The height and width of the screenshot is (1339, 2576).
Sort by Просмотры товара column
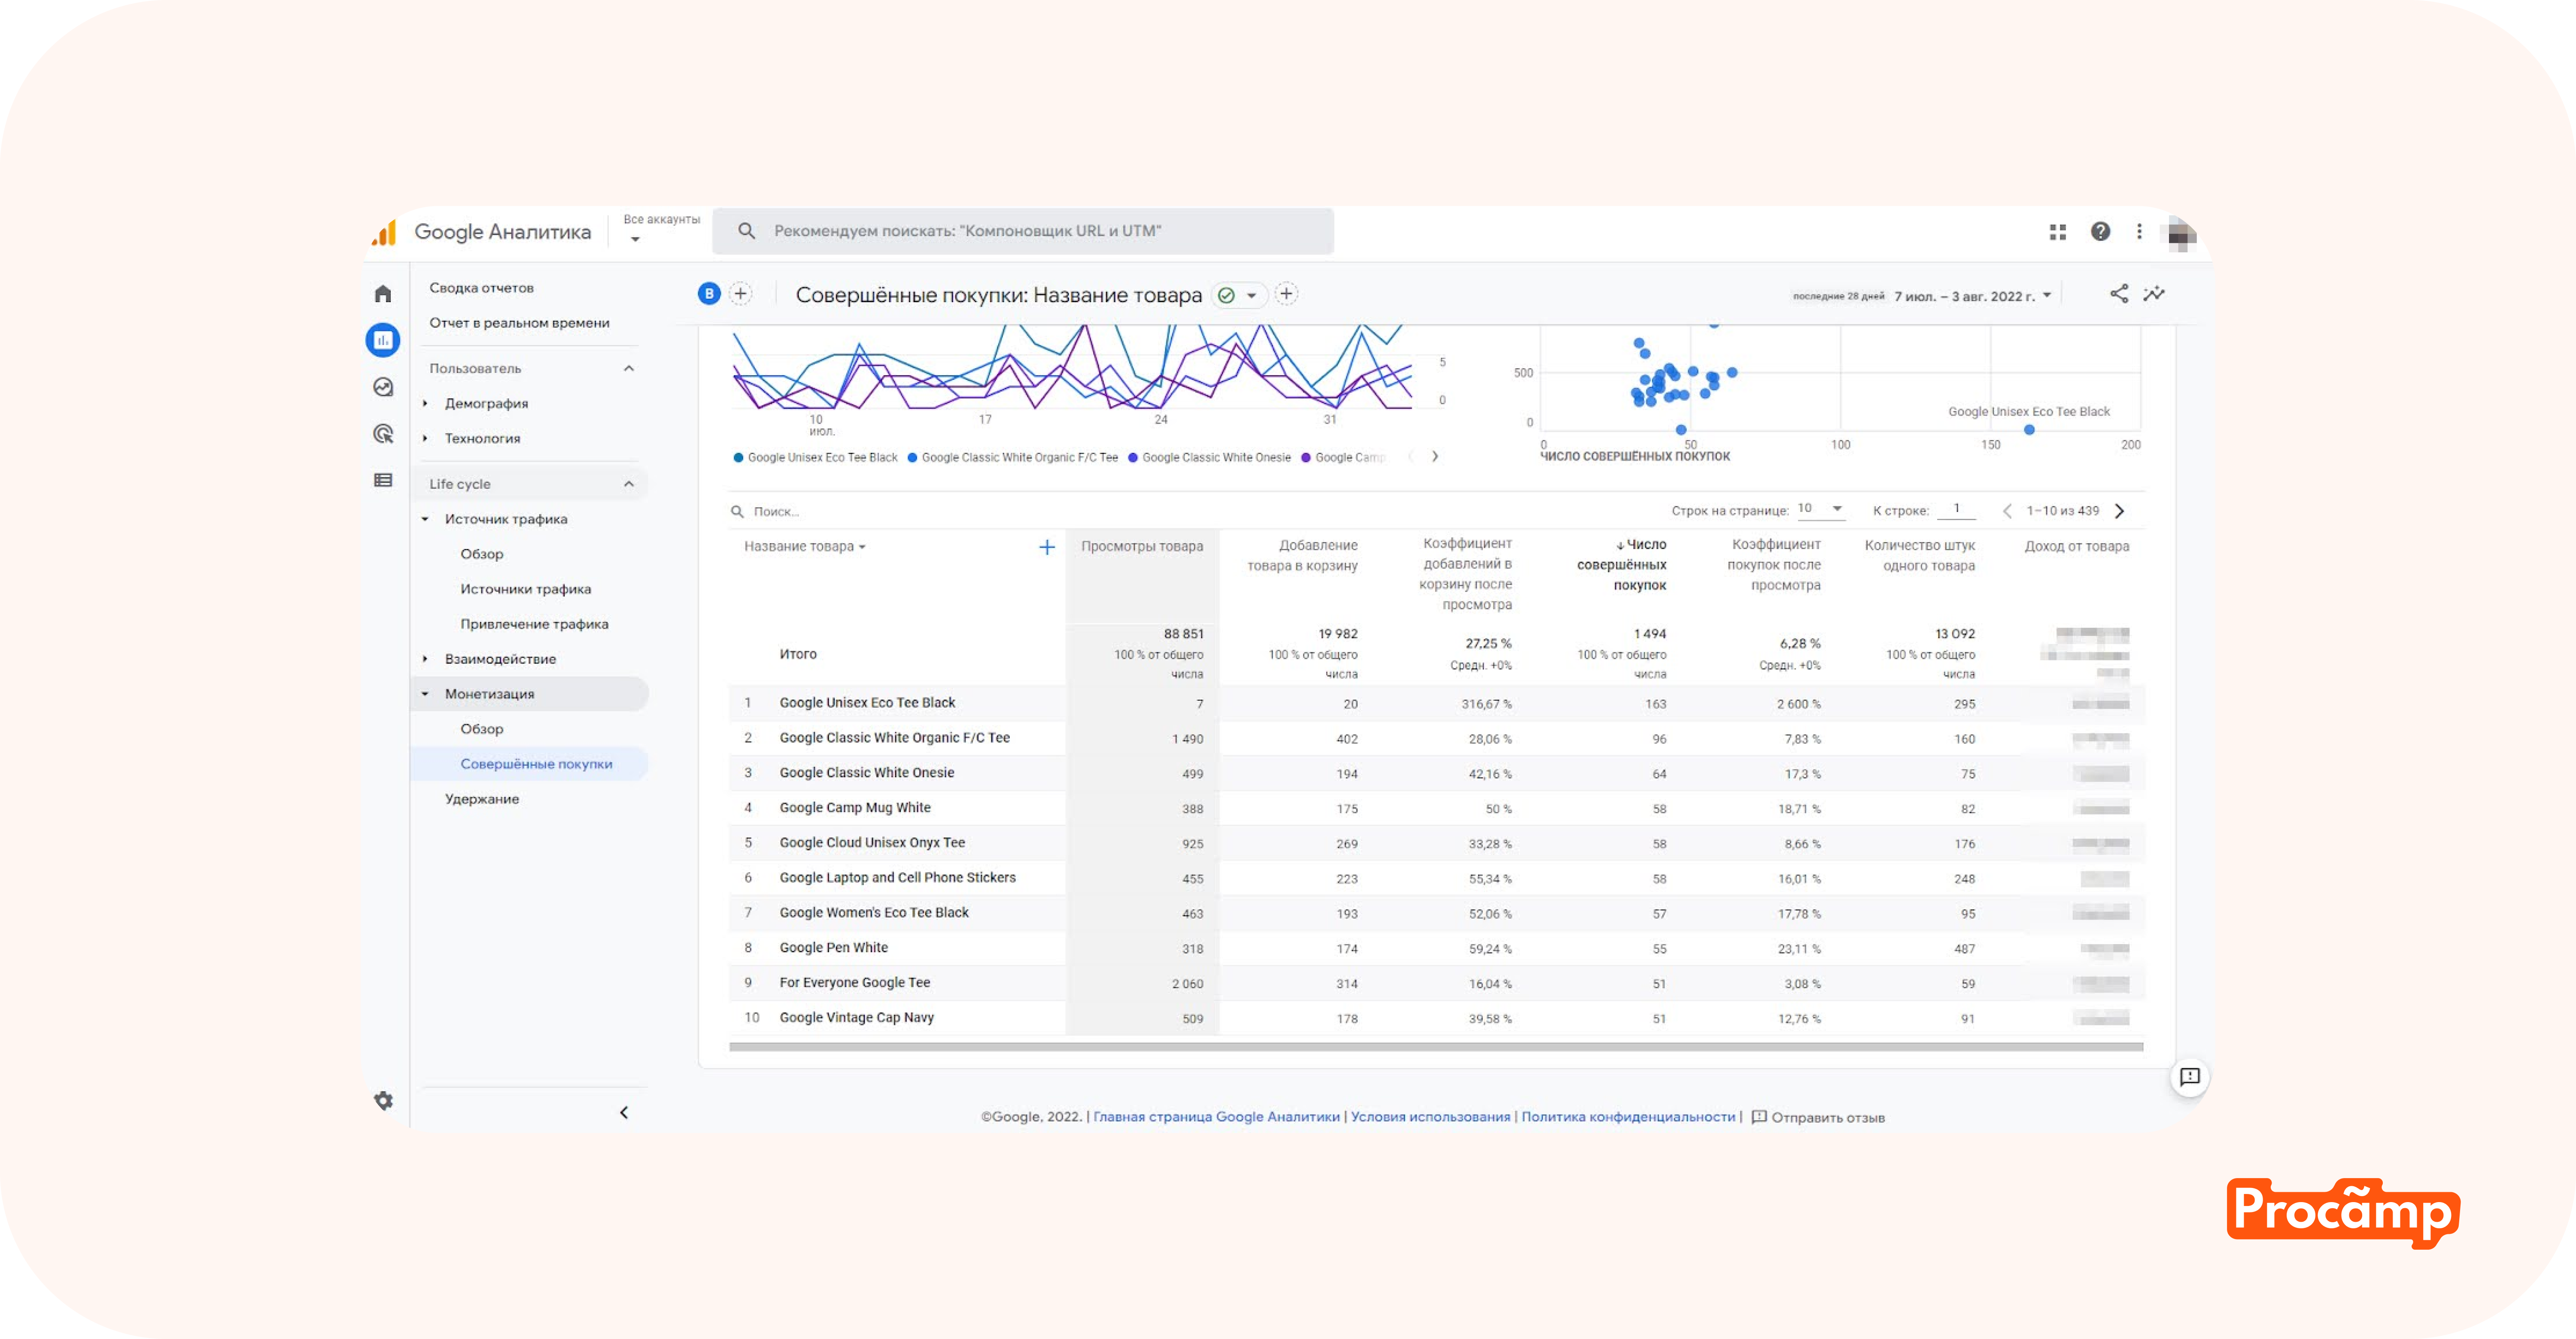[x=1142, y=547]
